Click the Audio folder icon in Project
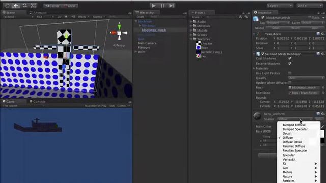 tap(195, 21)
